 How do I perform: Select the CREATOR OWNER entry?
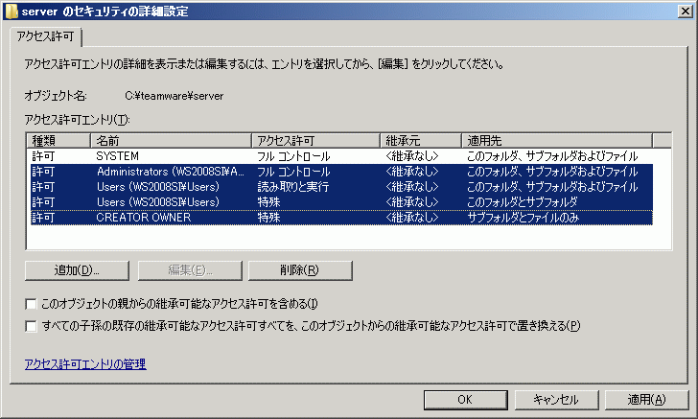(341, 218)
